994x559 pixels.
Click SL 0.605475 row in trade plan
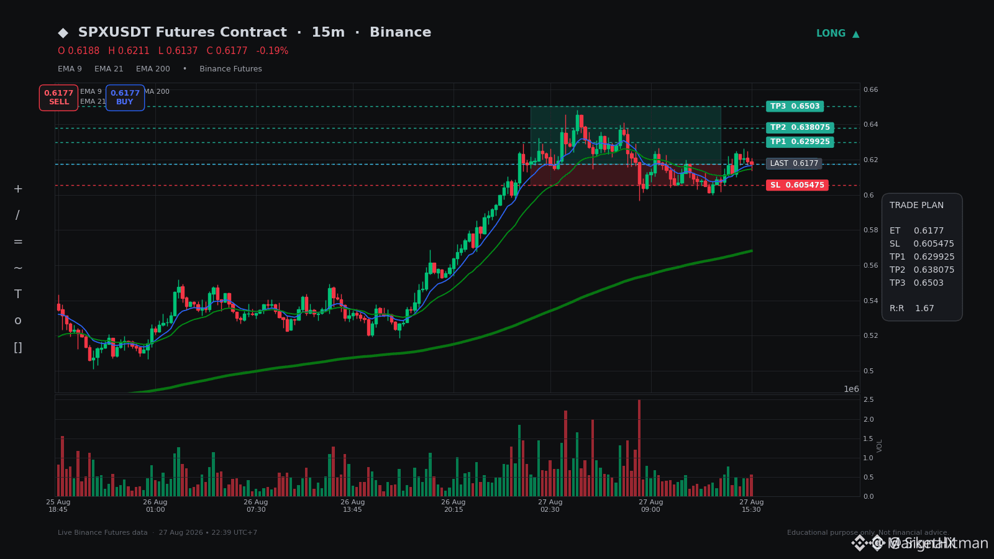click(x=922, y=243)
